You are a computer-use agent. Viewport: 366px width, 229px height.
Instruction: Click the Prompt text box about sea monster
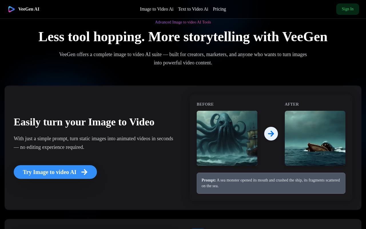pyautogui.click(x=271, y=183)
